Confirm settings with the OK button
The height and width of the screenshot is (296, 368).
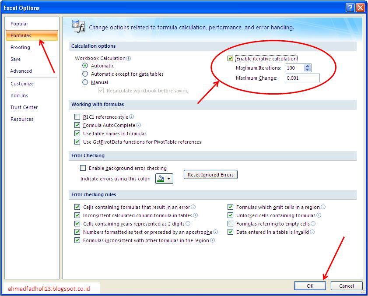pyautogui.click(x=310, y=285)
